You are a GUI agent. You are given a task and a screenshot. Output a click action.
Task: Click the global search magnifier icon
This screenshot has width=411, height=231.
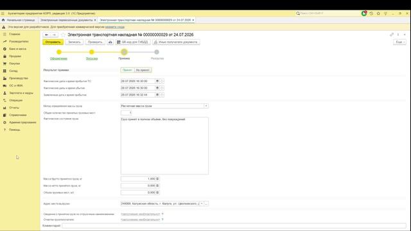tap(298, 13)
